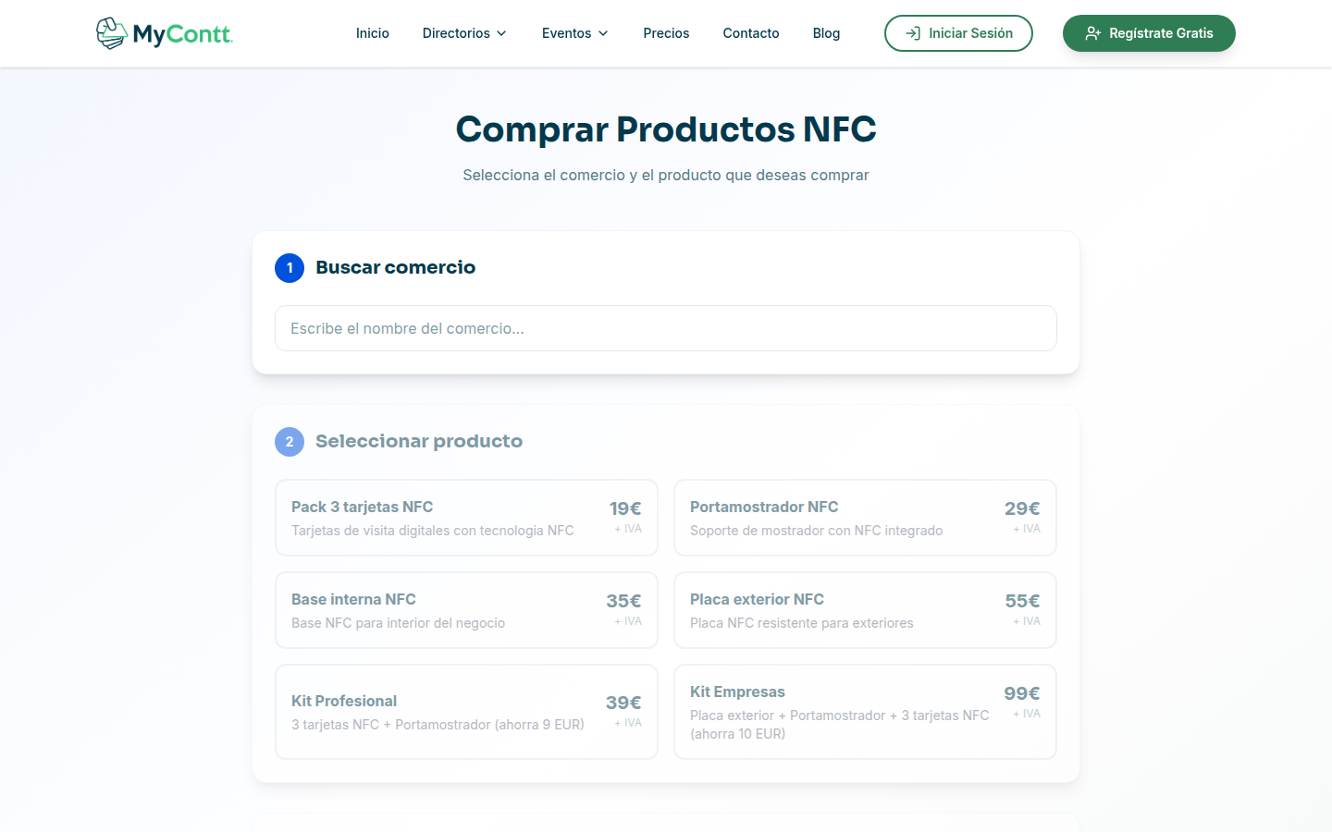This screenshot has width=1332, height=832.
Task: Choose the Base interna NFC product
Action: tap(466, 610)
